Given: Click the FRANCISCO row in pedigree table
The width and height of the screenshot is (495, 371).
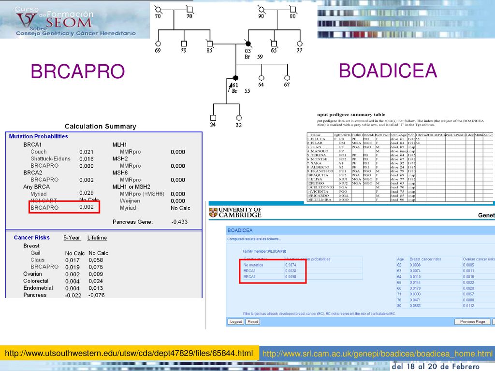Looking at the screenshot, I should click(x=399, y=171).
